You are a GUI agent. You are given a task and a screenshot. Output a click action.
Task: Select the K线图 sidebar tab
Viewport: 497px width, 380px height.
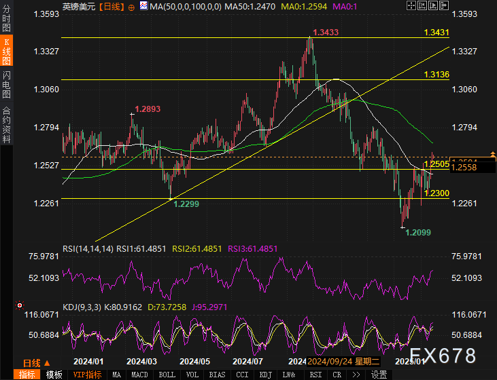tap(6, 52)
